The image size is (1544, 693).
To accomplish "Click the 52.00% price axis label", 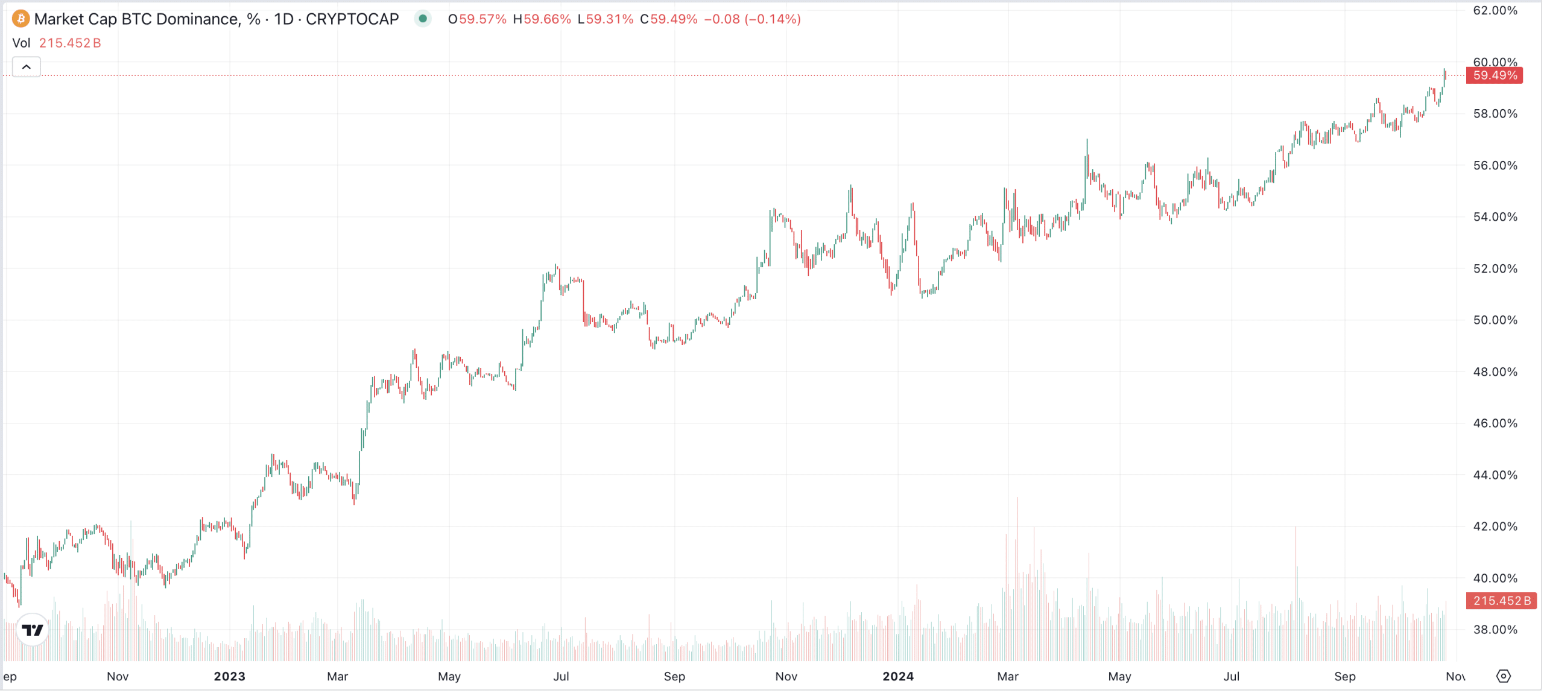I will point(1495,268).
